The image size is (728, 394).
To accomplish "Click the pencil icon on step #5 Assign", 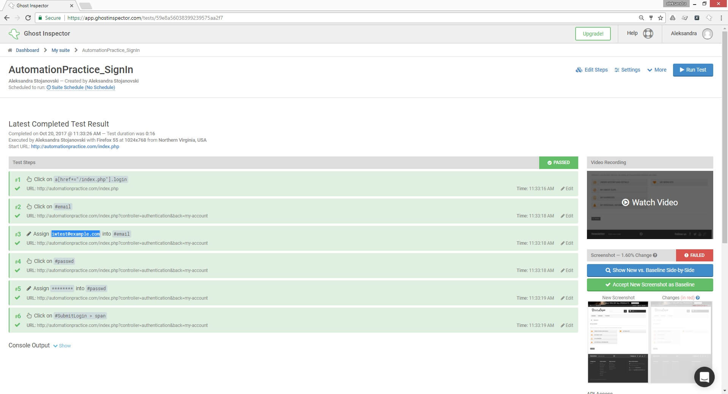I will tap(29, 288).
